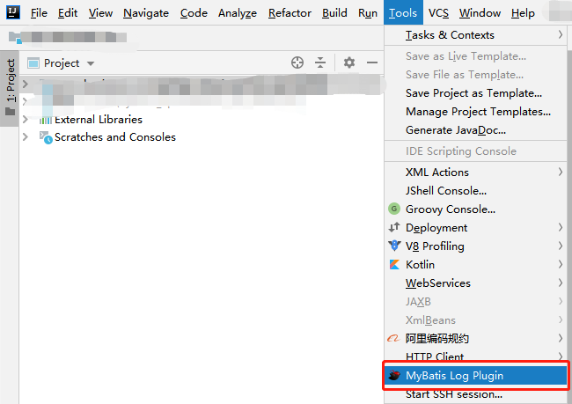
Task: Hide the Project panel with minus icon
Action: coord(372,62)
